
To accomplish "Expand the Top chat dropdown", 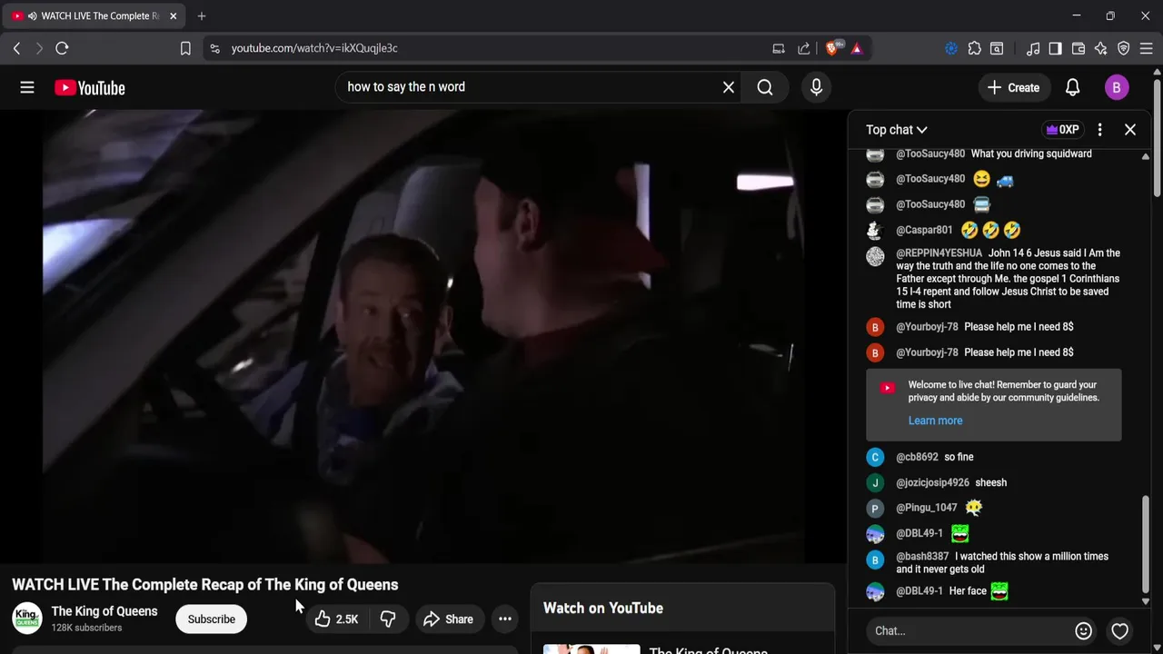I will pyautogui.click(x=897, y=130).
